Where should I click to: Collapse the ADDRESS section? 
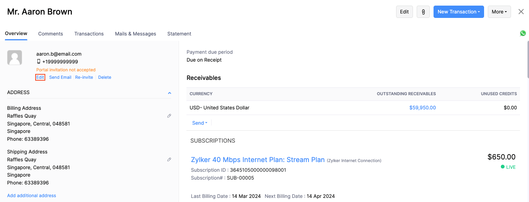(170, 93)
